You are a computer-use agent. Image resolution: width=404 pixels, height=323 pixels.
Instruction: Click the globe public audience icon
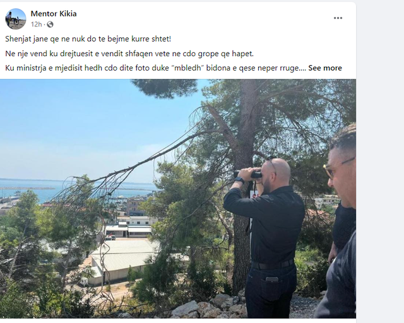[50, 25]
